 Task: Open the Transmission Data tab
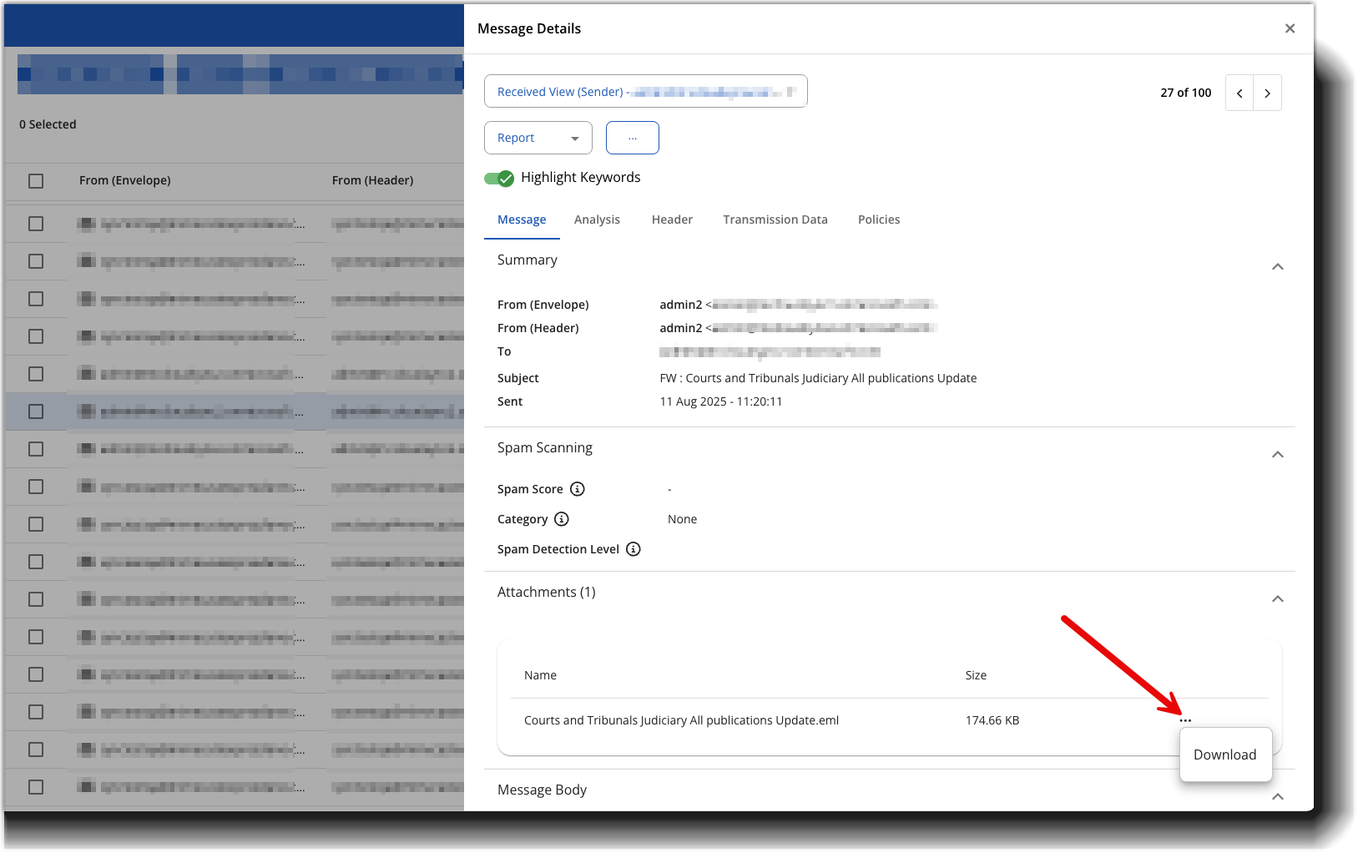(x=775, y=220)
